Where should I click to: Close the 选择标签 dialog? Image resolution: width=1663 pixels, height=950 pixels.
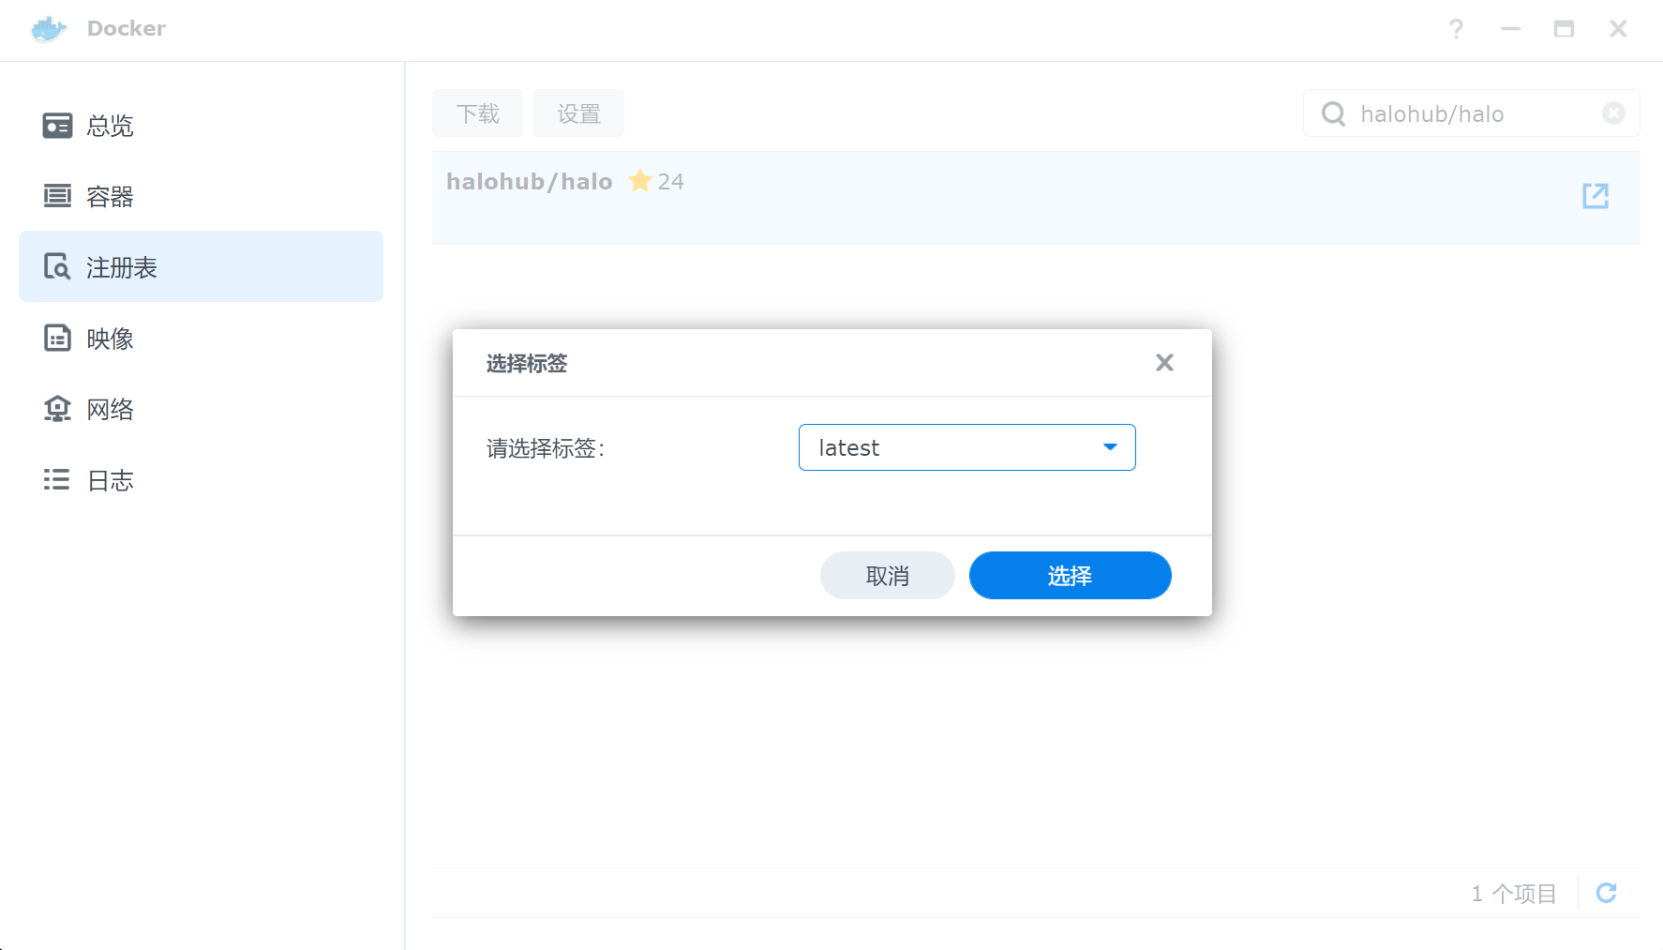pos(1164,363)
